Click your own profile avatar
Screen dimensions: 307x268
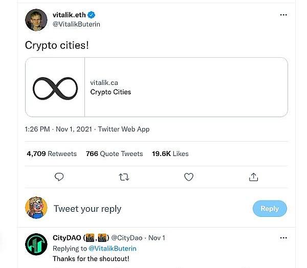point(36,208)
